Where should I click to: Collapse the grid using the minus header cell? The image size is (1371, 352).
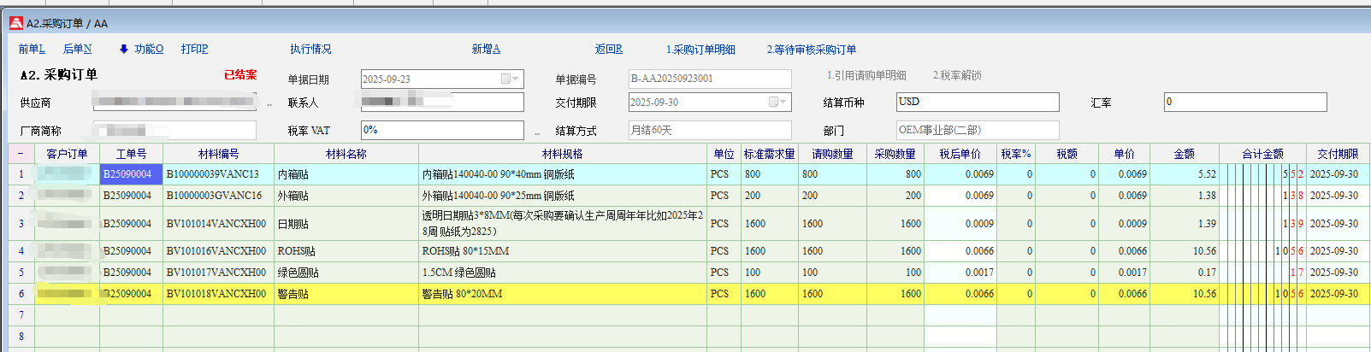pyautogui.click(x=21, y=154)
